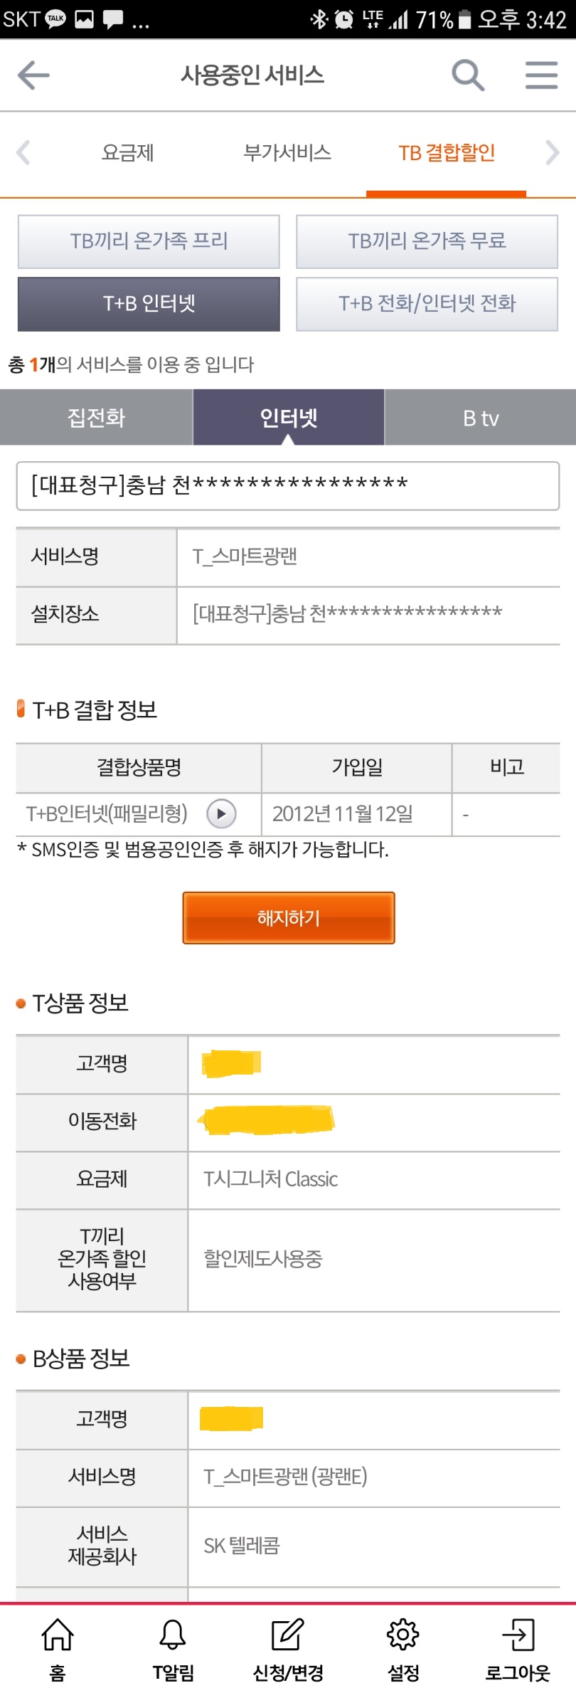
Task: Tap the back arrow icon
Action: [x=33, y=75]
